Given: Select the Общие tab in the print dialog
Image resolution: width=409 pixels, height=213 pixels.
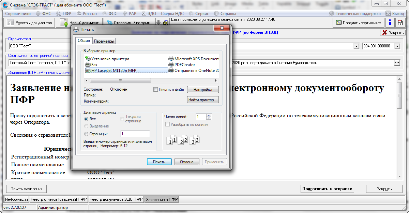Looking at the screenshot, I should coord(84,41).
